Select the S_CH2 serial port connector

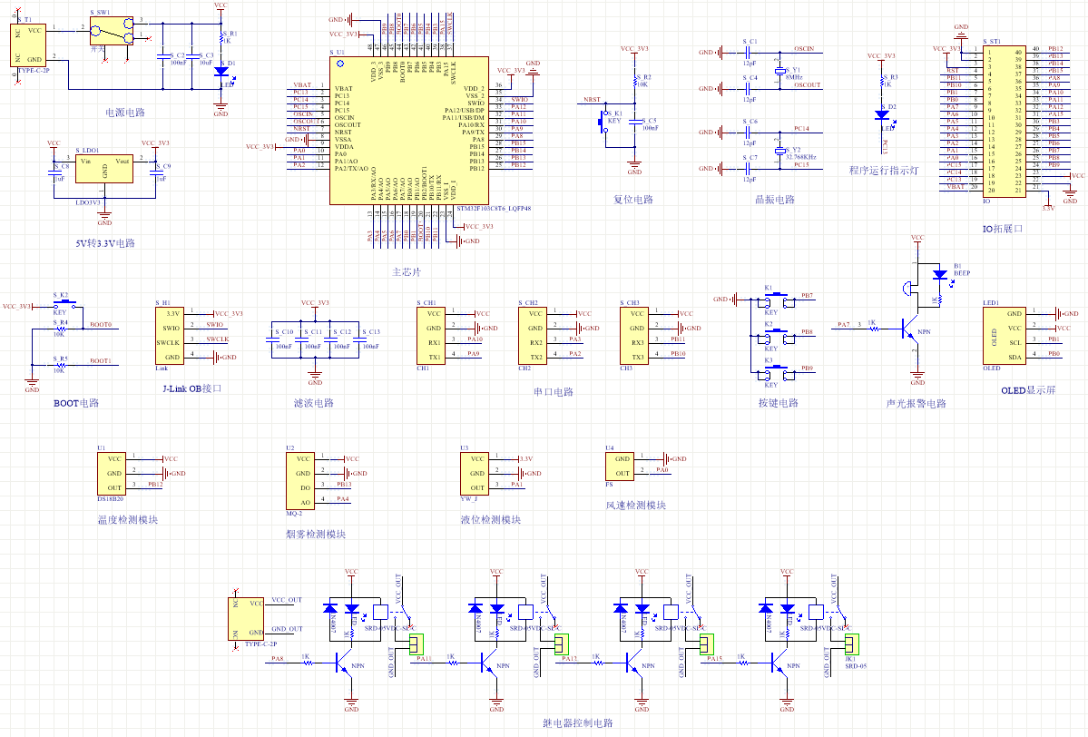tap(533, 335)
